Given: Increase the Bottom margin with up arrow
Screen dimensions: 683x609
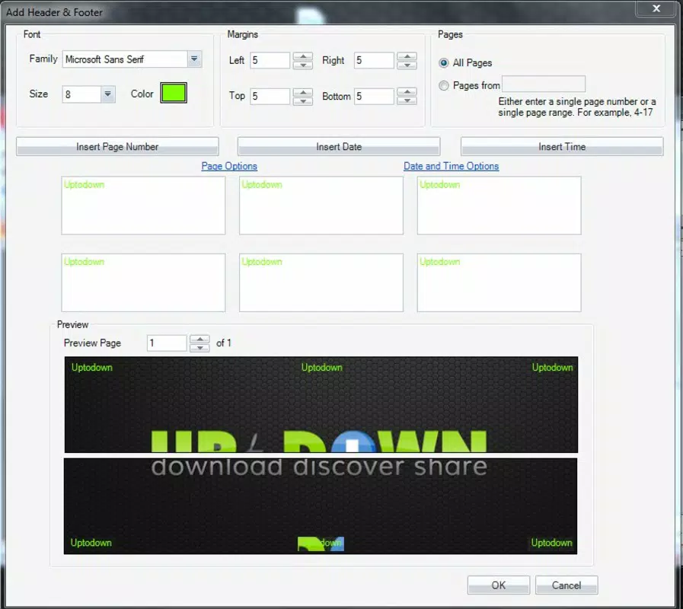Looking at the screenshot, I should (407, 92).
